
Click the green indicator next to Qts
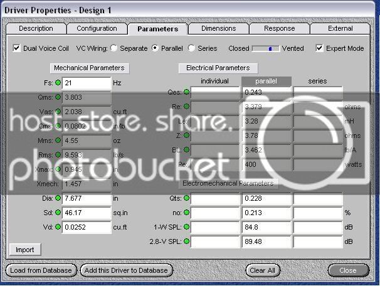click(186, 198)
